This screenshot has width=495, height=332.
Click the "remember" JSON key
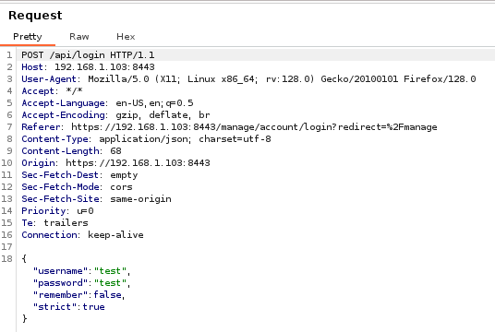pyautogui.click(x=60, y=295)
